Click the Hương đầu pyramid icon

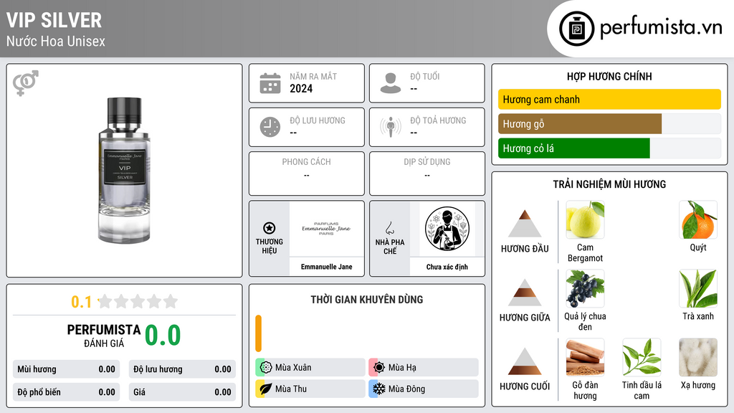click(525, 224)
